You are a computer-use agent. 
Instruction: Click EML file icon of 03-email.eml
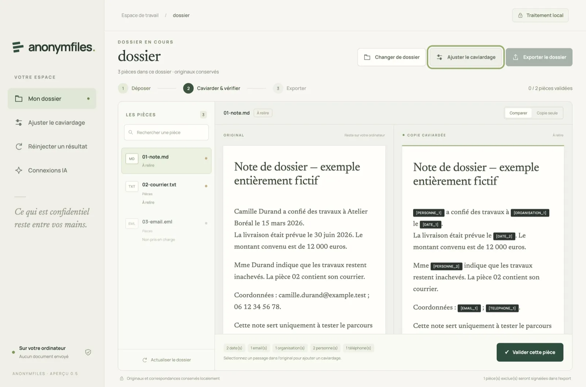pyautogui.click(x=132, y=223)
